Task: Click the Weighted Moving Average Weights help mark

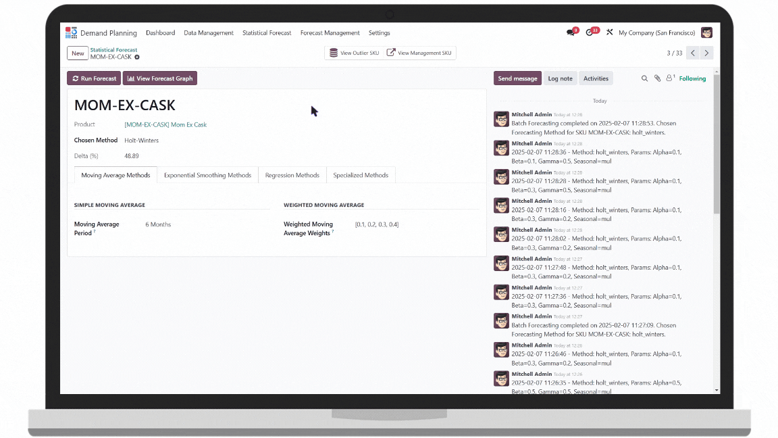Action: click(332, 231)
